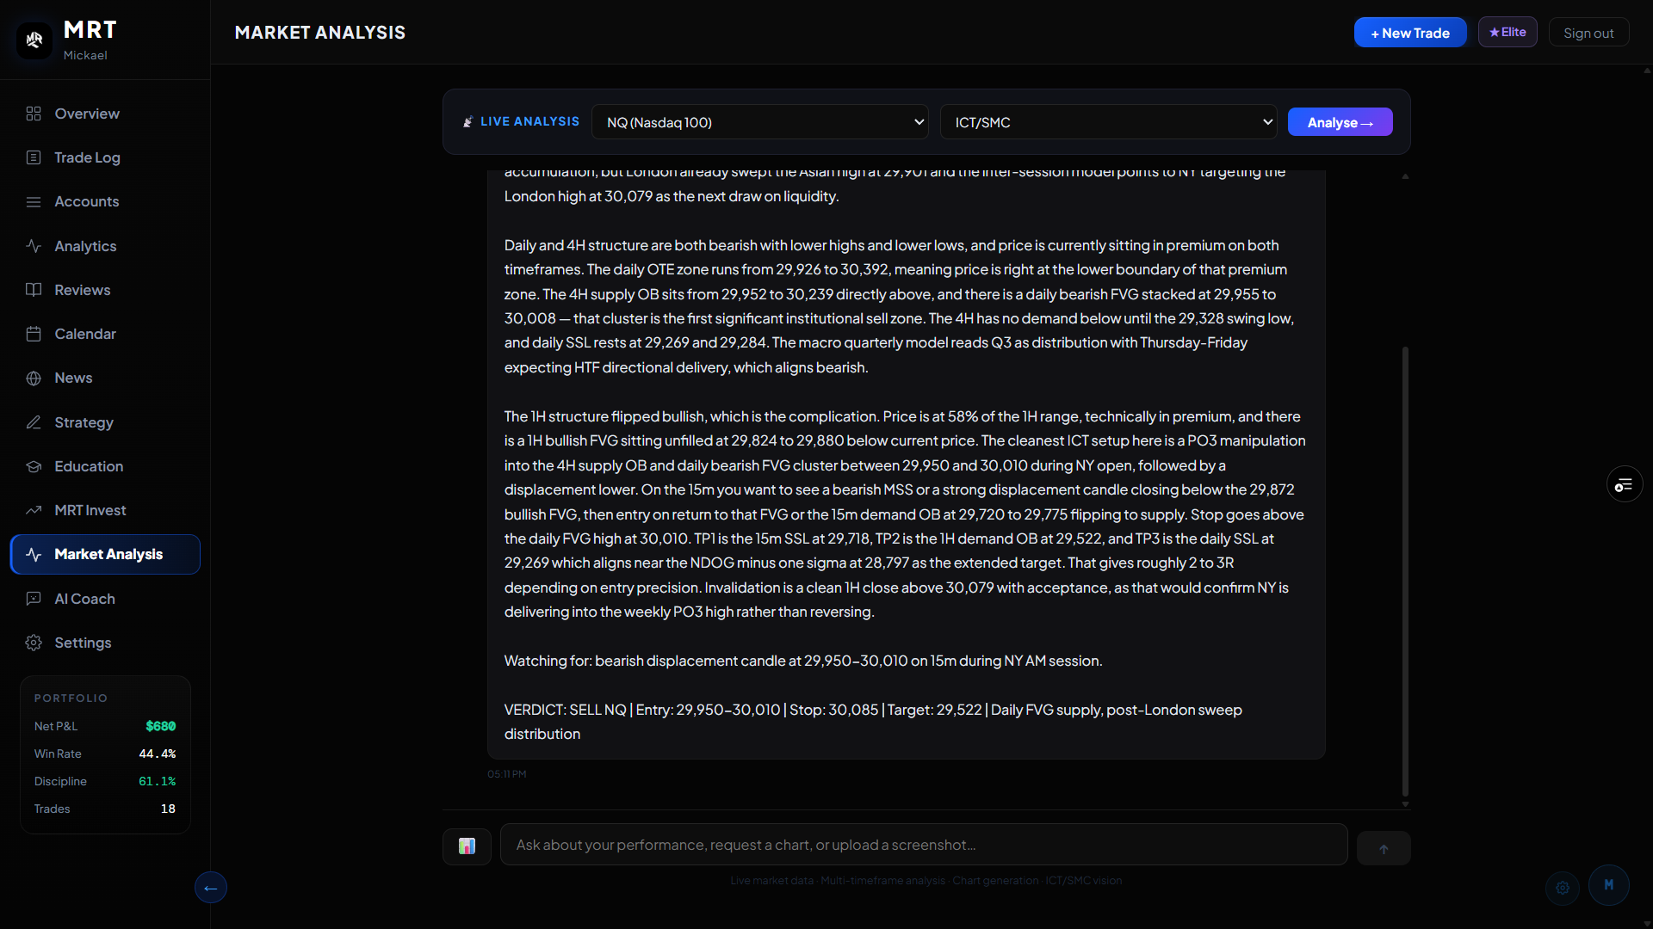Click the News globe icon
Viewport: 1653px width, 929px height.
point(34,378)
